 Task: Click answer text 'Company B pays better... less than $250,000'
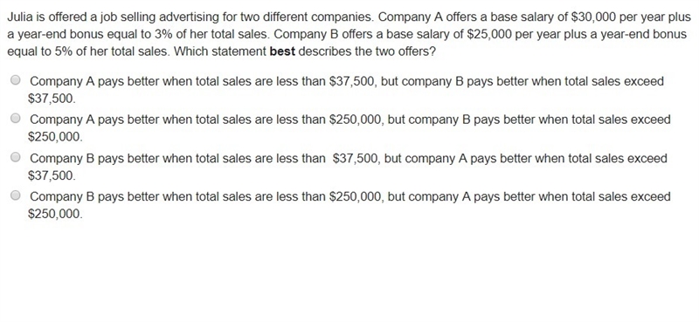coord(349,205)
